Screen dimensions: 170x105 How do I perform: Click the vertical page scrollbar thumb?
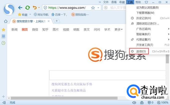coord(168,59)
